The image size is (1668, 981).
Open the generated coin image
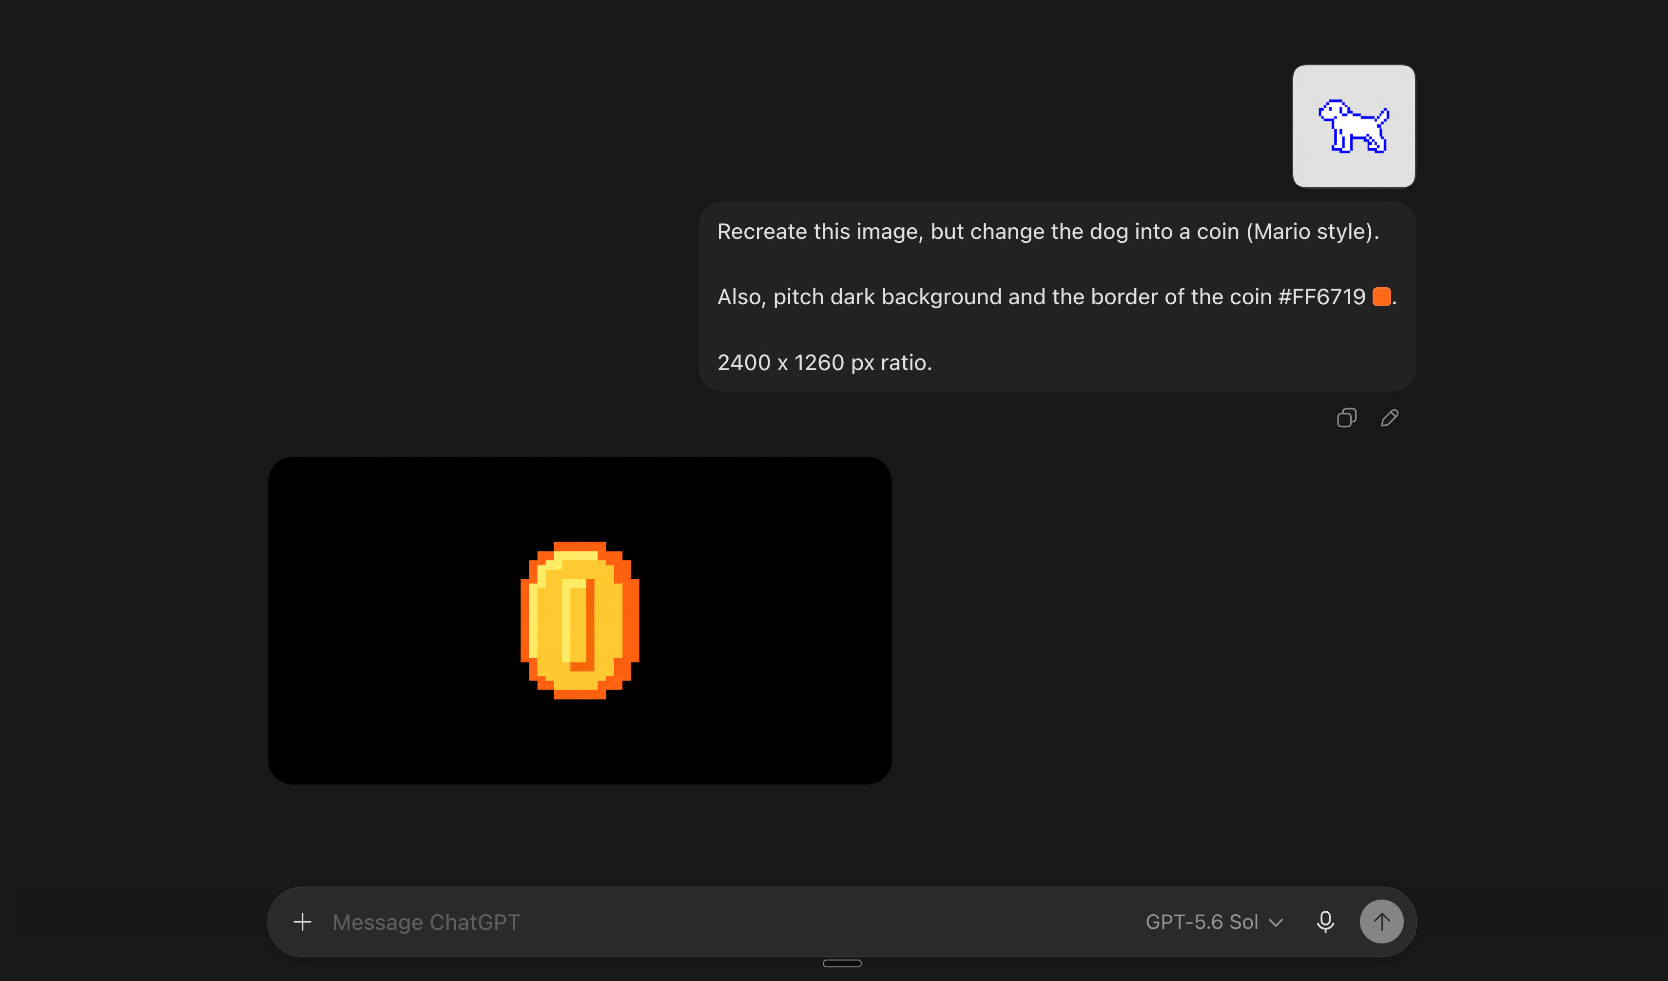[x=580, y=620]
